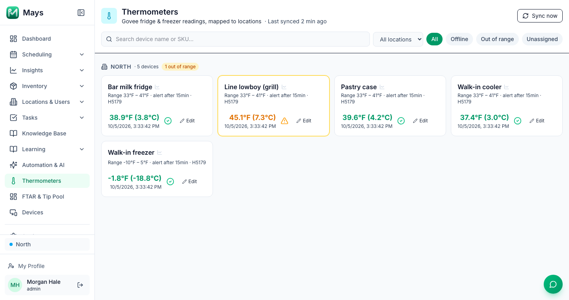Filter by Offline devices

tap(460, 39)
